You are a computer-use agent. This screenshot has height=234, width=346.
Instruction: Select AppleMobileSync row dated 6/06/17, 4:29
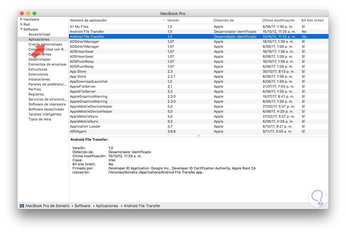pos(199,121)
